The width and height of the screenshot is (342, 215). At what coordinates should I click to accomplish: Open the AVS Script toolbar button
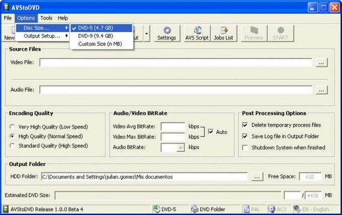pyautogui.click(x=197, y=33)
